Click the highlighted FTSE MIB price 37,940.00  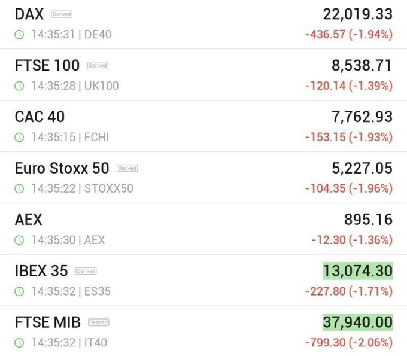[x=357, y=322]
